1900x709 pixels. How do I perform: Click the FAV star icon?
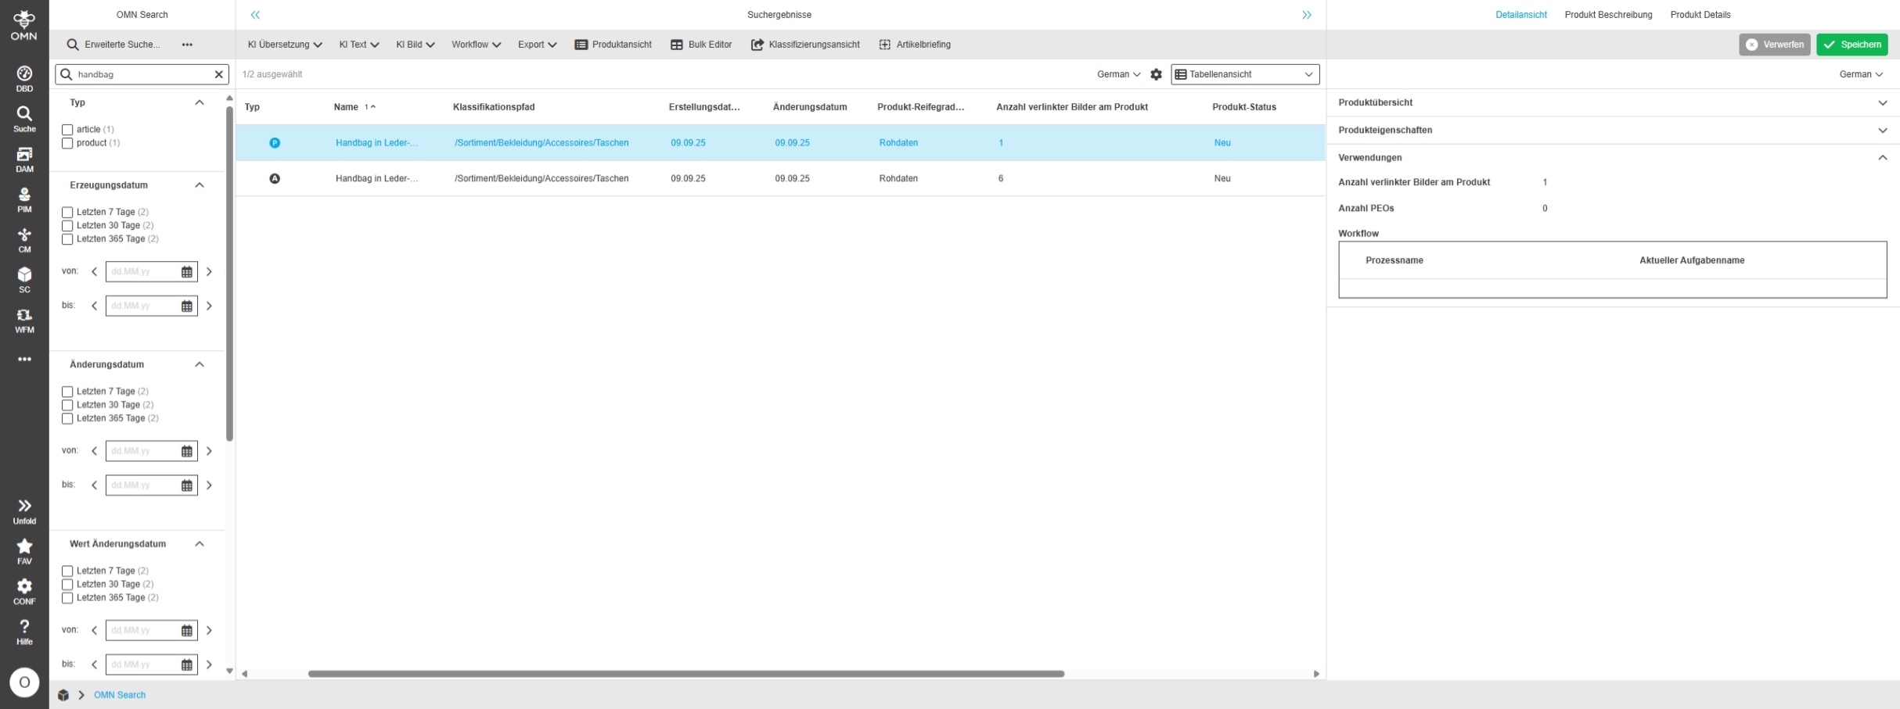pos(24,550)
